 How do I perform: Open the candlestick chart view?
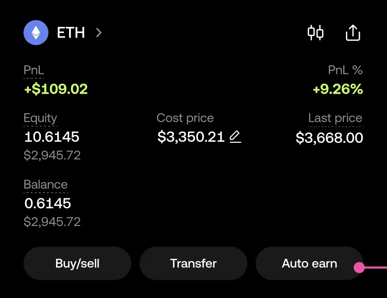pyautogui.click(x=316, y=33)
